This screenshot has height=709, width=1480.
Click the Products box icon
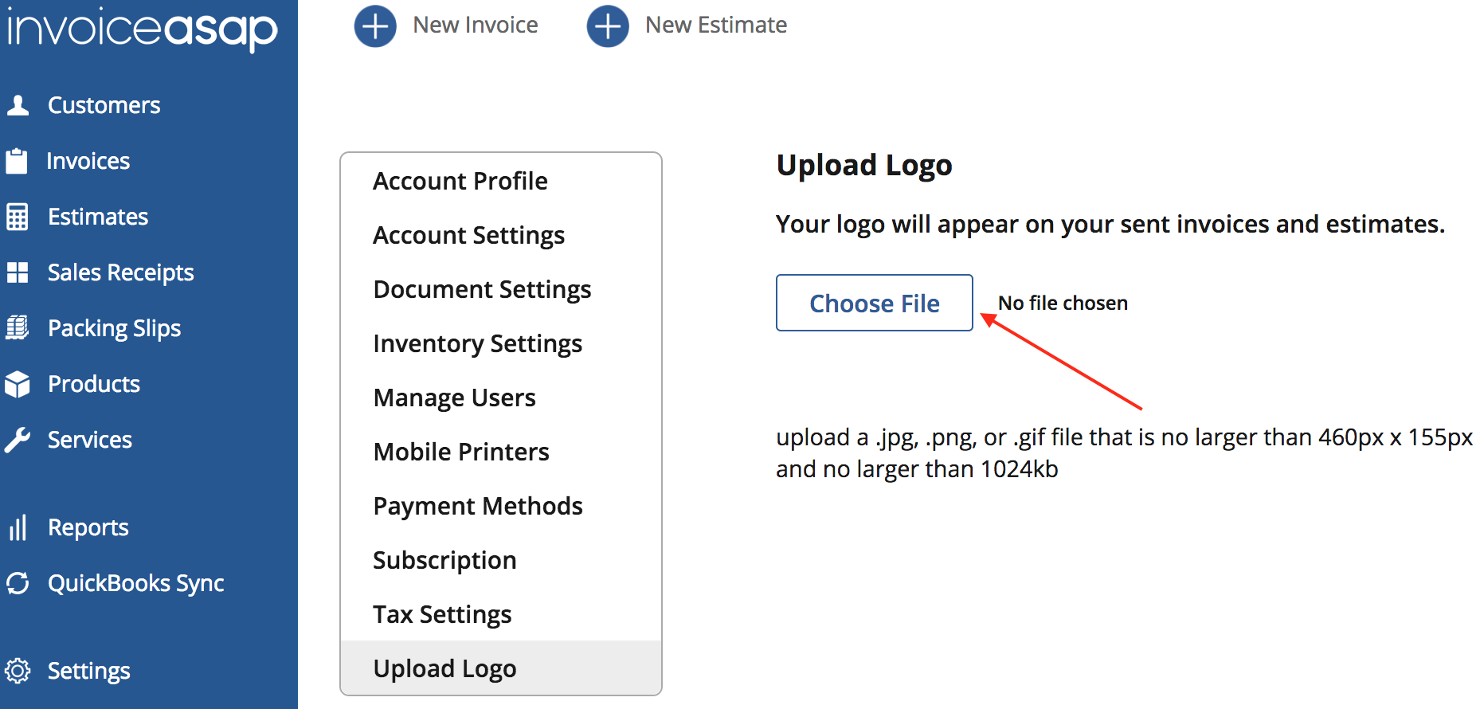coord(17,384)
